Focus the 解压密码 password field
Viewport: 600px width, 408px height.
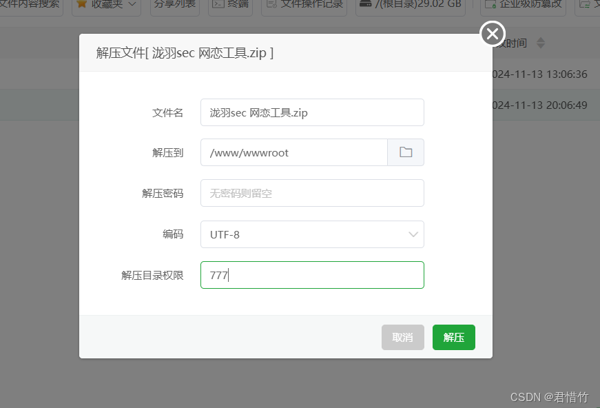[312, 193]
